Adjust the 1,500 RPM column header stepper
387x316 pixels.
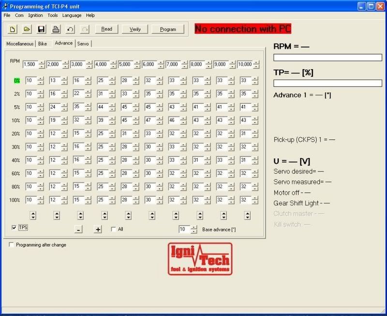point(42,64)
